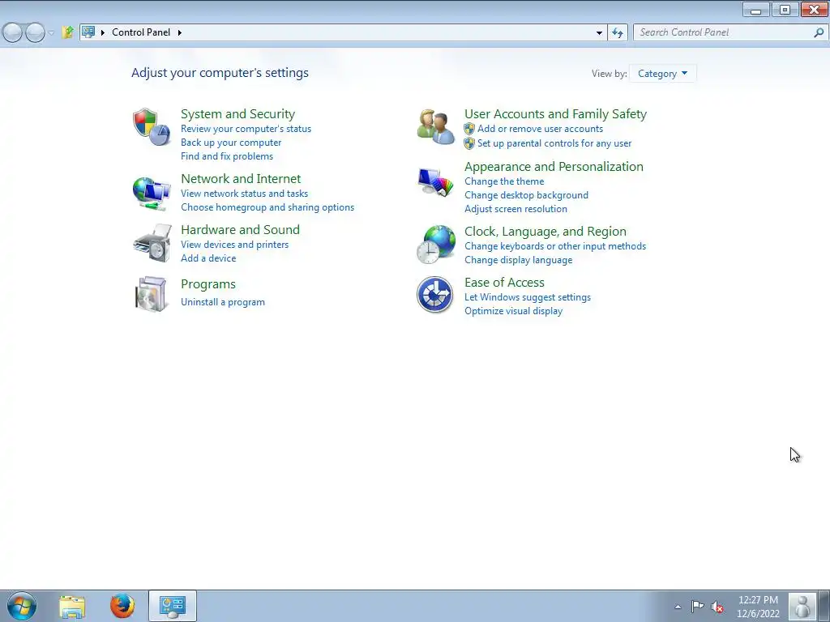Open User Accounts and Family Safety heading
Screen dimensions: 830x622
pos(555,113)
